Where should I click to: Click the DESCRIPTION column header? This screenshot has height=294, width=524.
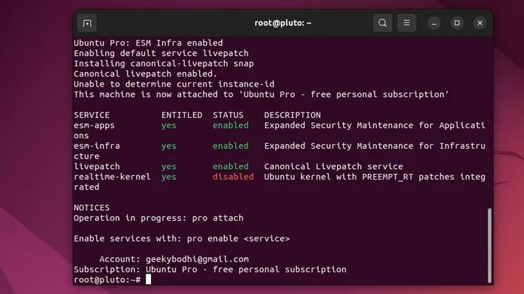click(293, 115)
